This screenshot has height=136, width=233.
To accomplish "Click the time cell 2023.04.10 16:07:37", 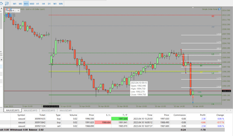I will [143, 126].
